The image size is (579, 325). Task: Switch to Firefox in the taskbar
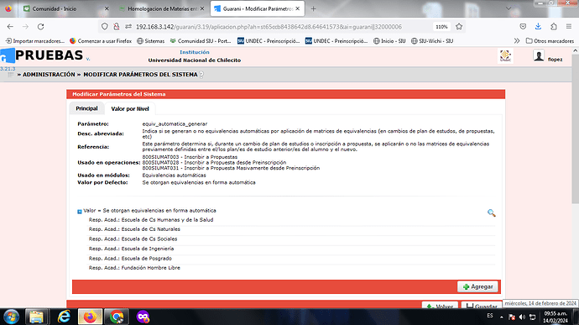(x=90, y=317)
